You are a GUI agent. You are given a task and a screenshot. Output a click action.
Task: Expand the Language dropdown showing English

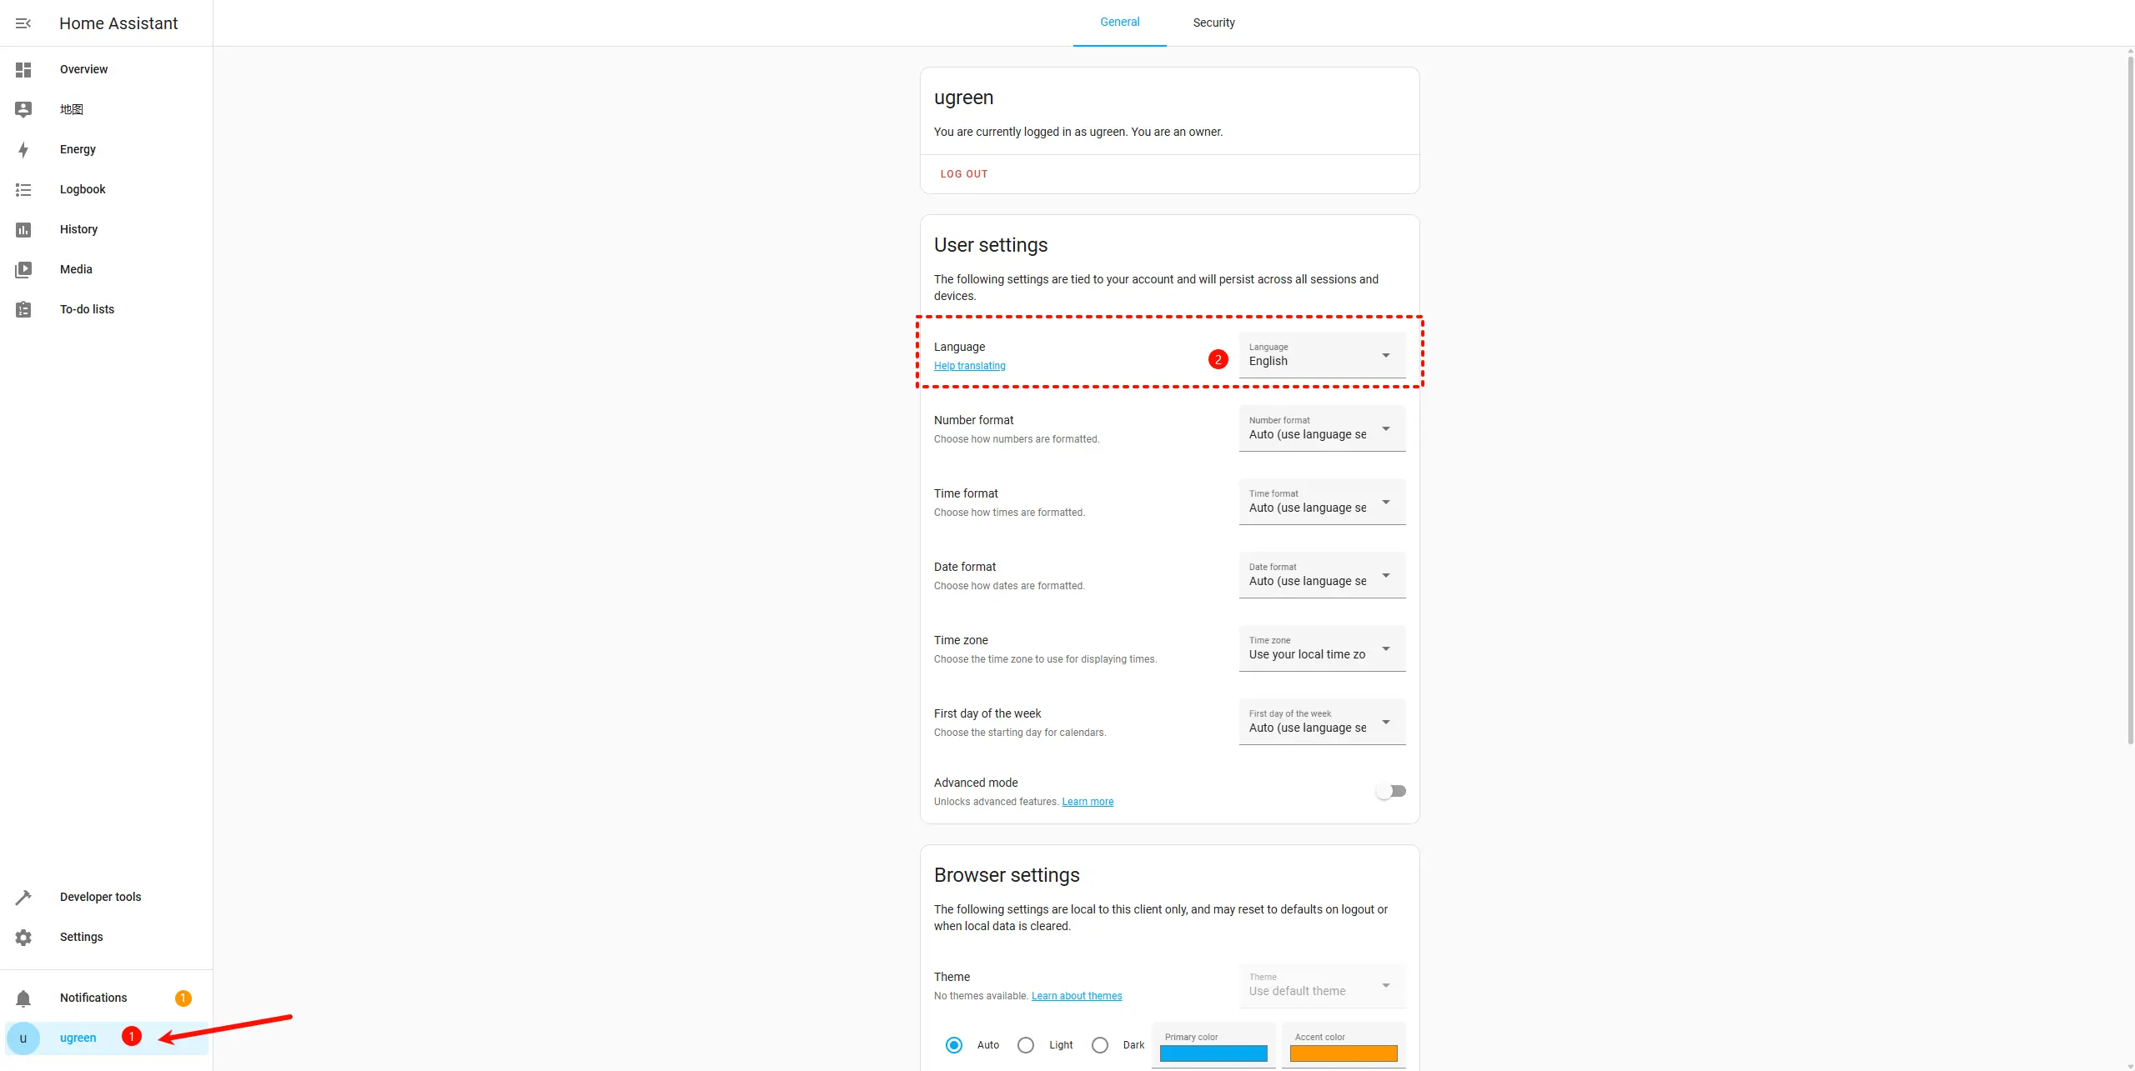(x=1322, y=356)
